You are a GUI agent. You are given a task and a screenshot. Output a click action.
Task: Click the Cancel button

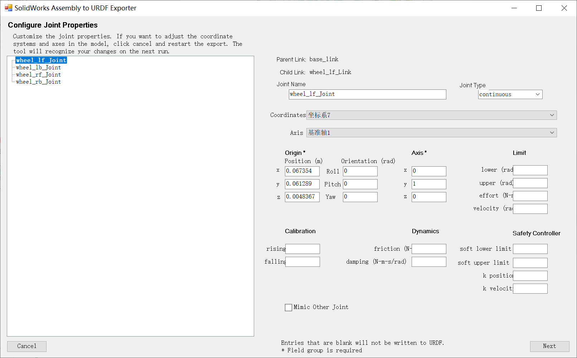coord(27,346)
